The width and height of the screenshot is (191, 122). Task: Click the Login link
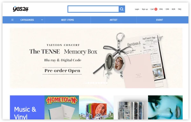[137, 9]
